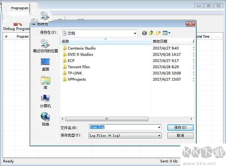
Task: Open the Network (网络) sidebar icon
Action: click(46, 118)
